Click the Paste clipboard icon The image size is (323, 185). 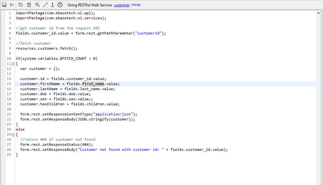[x=29, y=5]
